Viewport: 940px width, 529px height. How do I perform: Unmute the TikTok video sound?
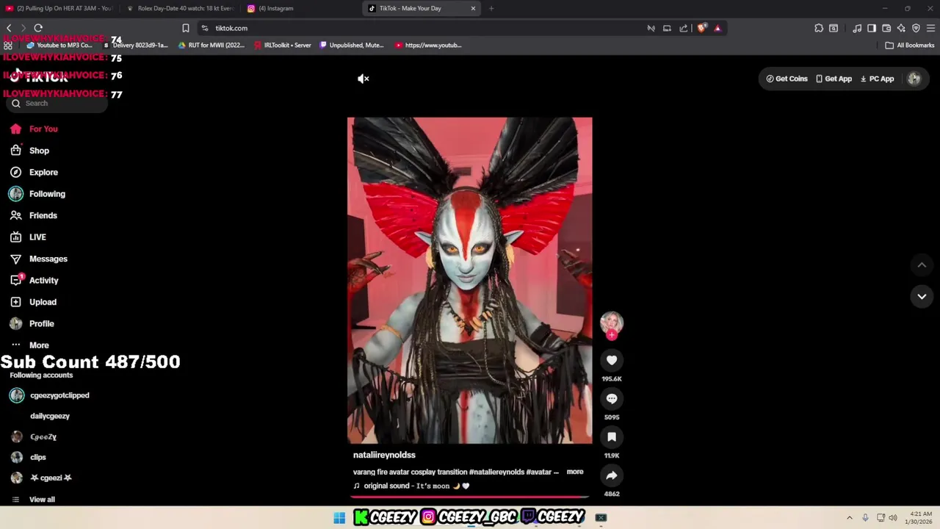coord(363,79)
